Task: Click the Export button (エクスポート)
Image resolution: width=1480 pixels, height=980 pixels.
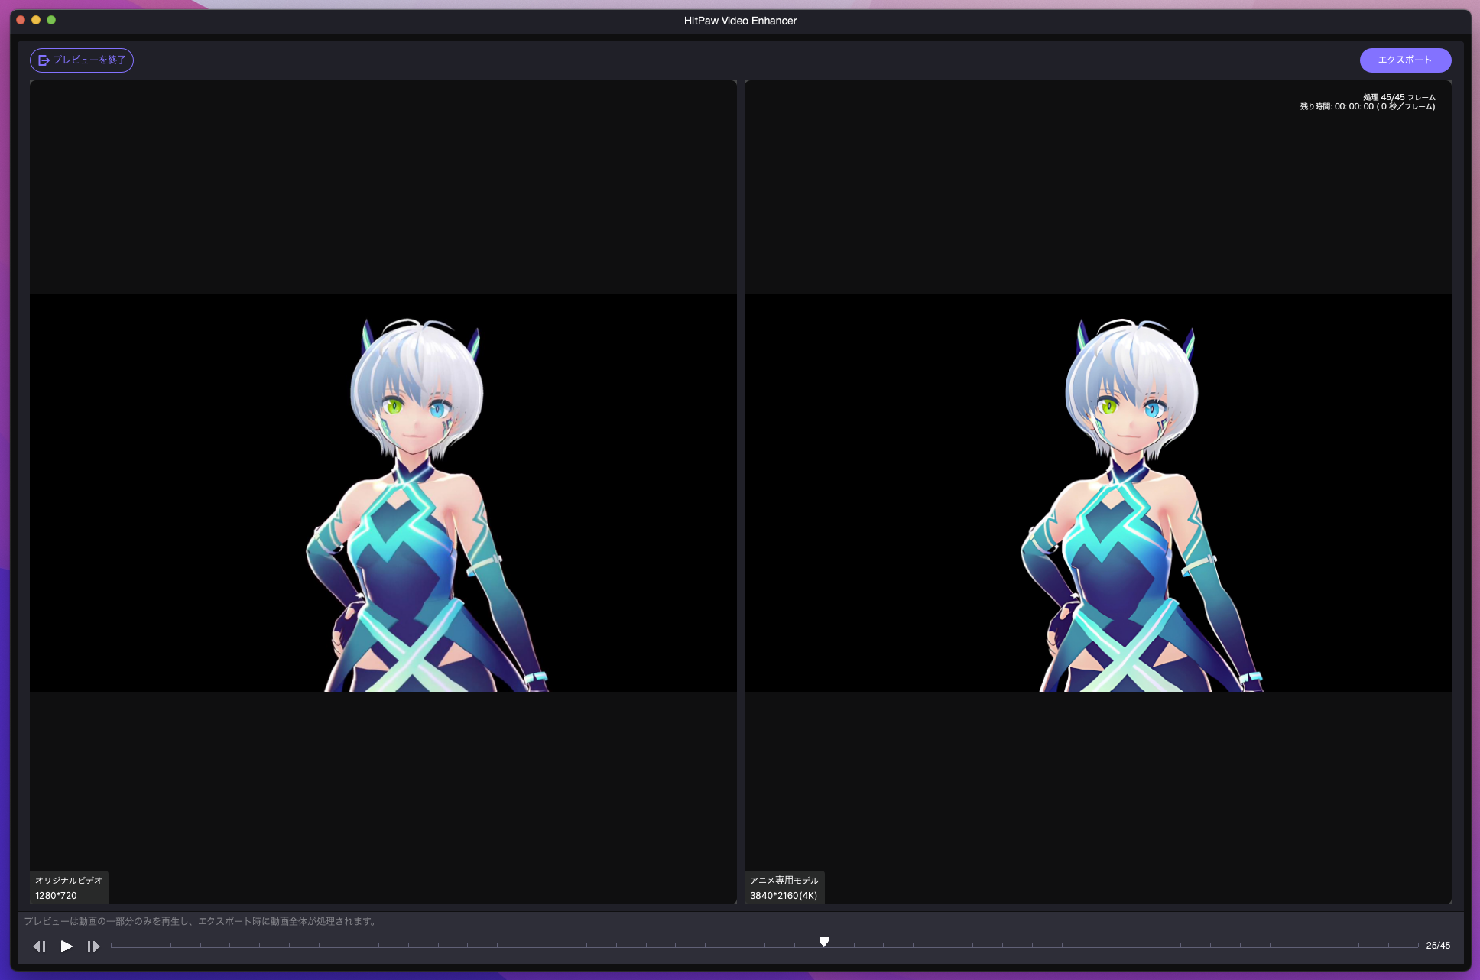Action: pos(1405,60)
